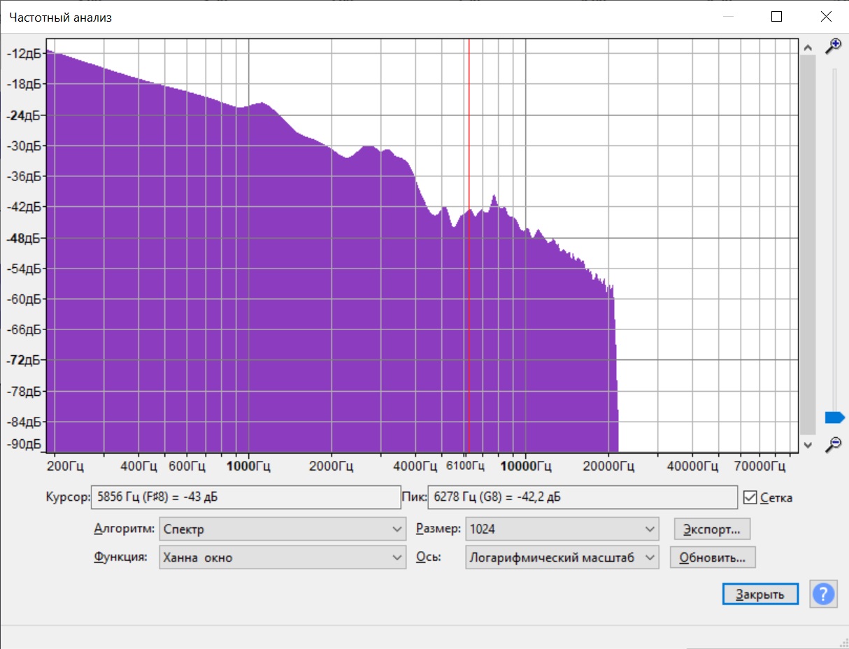Open the Размер dropdown showing 1024
Image resolution: width=849 pixels, height=649 pixels.
562,529
